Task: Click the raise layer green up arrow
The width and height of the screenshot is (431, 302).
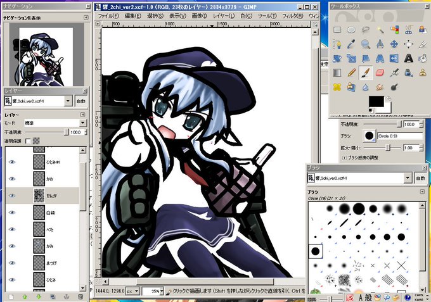Action: pos(25,297)
